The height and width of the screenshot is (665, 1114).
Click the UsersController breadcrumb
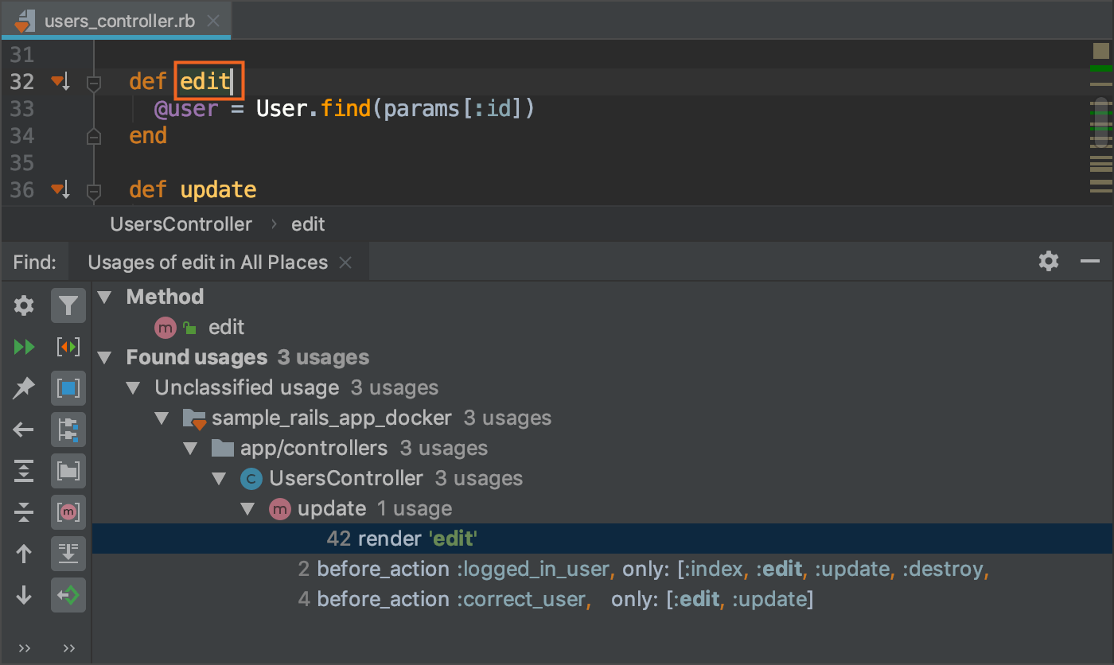(181, 224)
